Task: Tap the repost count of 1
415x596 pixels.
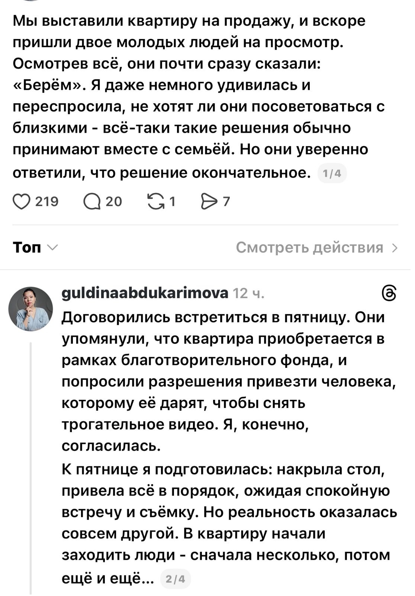Action: click(172, 201)
